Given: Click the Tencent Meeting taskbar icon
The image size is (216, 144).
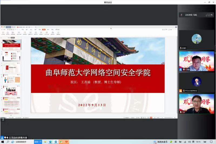Looking at the screenshot, I should (56, 142).
